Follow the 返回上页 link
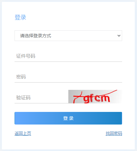This screenshot has height=151, width=137. point(23,133)
